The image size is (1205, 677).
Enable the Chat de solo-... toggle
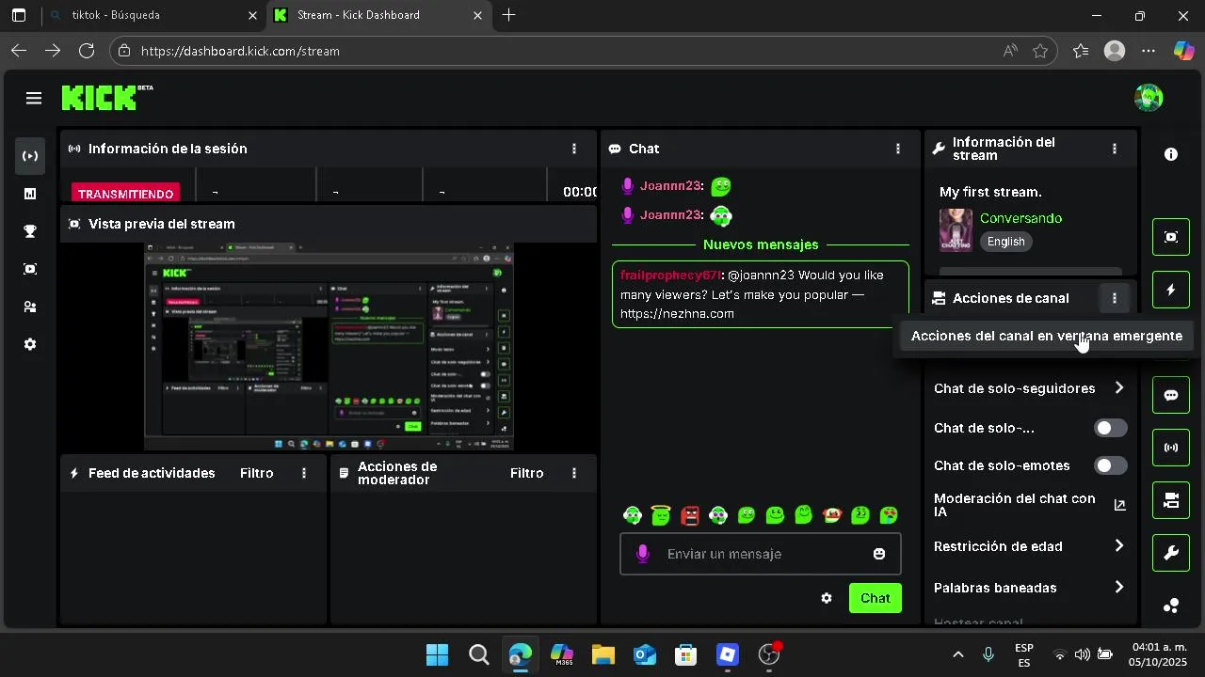pyautogui.click(x=1110, y=428)
